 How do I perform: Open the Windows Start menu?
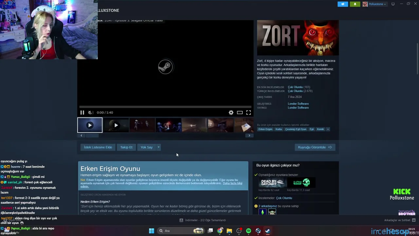152,231
